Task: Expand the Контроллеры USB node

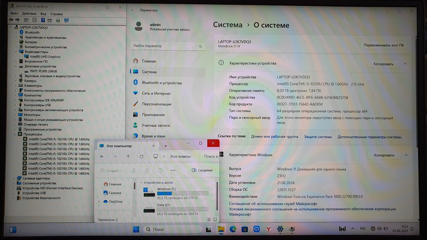Action: click(15, 105)
